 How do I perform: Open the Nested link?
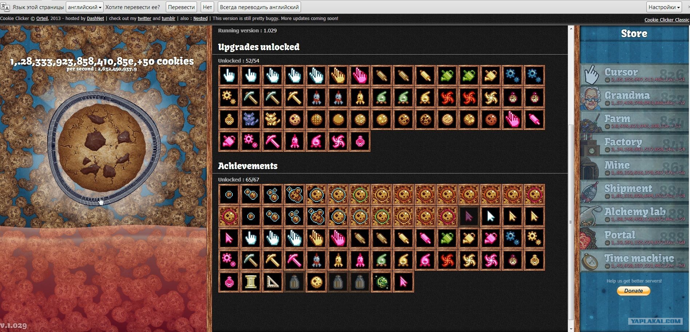200,19
